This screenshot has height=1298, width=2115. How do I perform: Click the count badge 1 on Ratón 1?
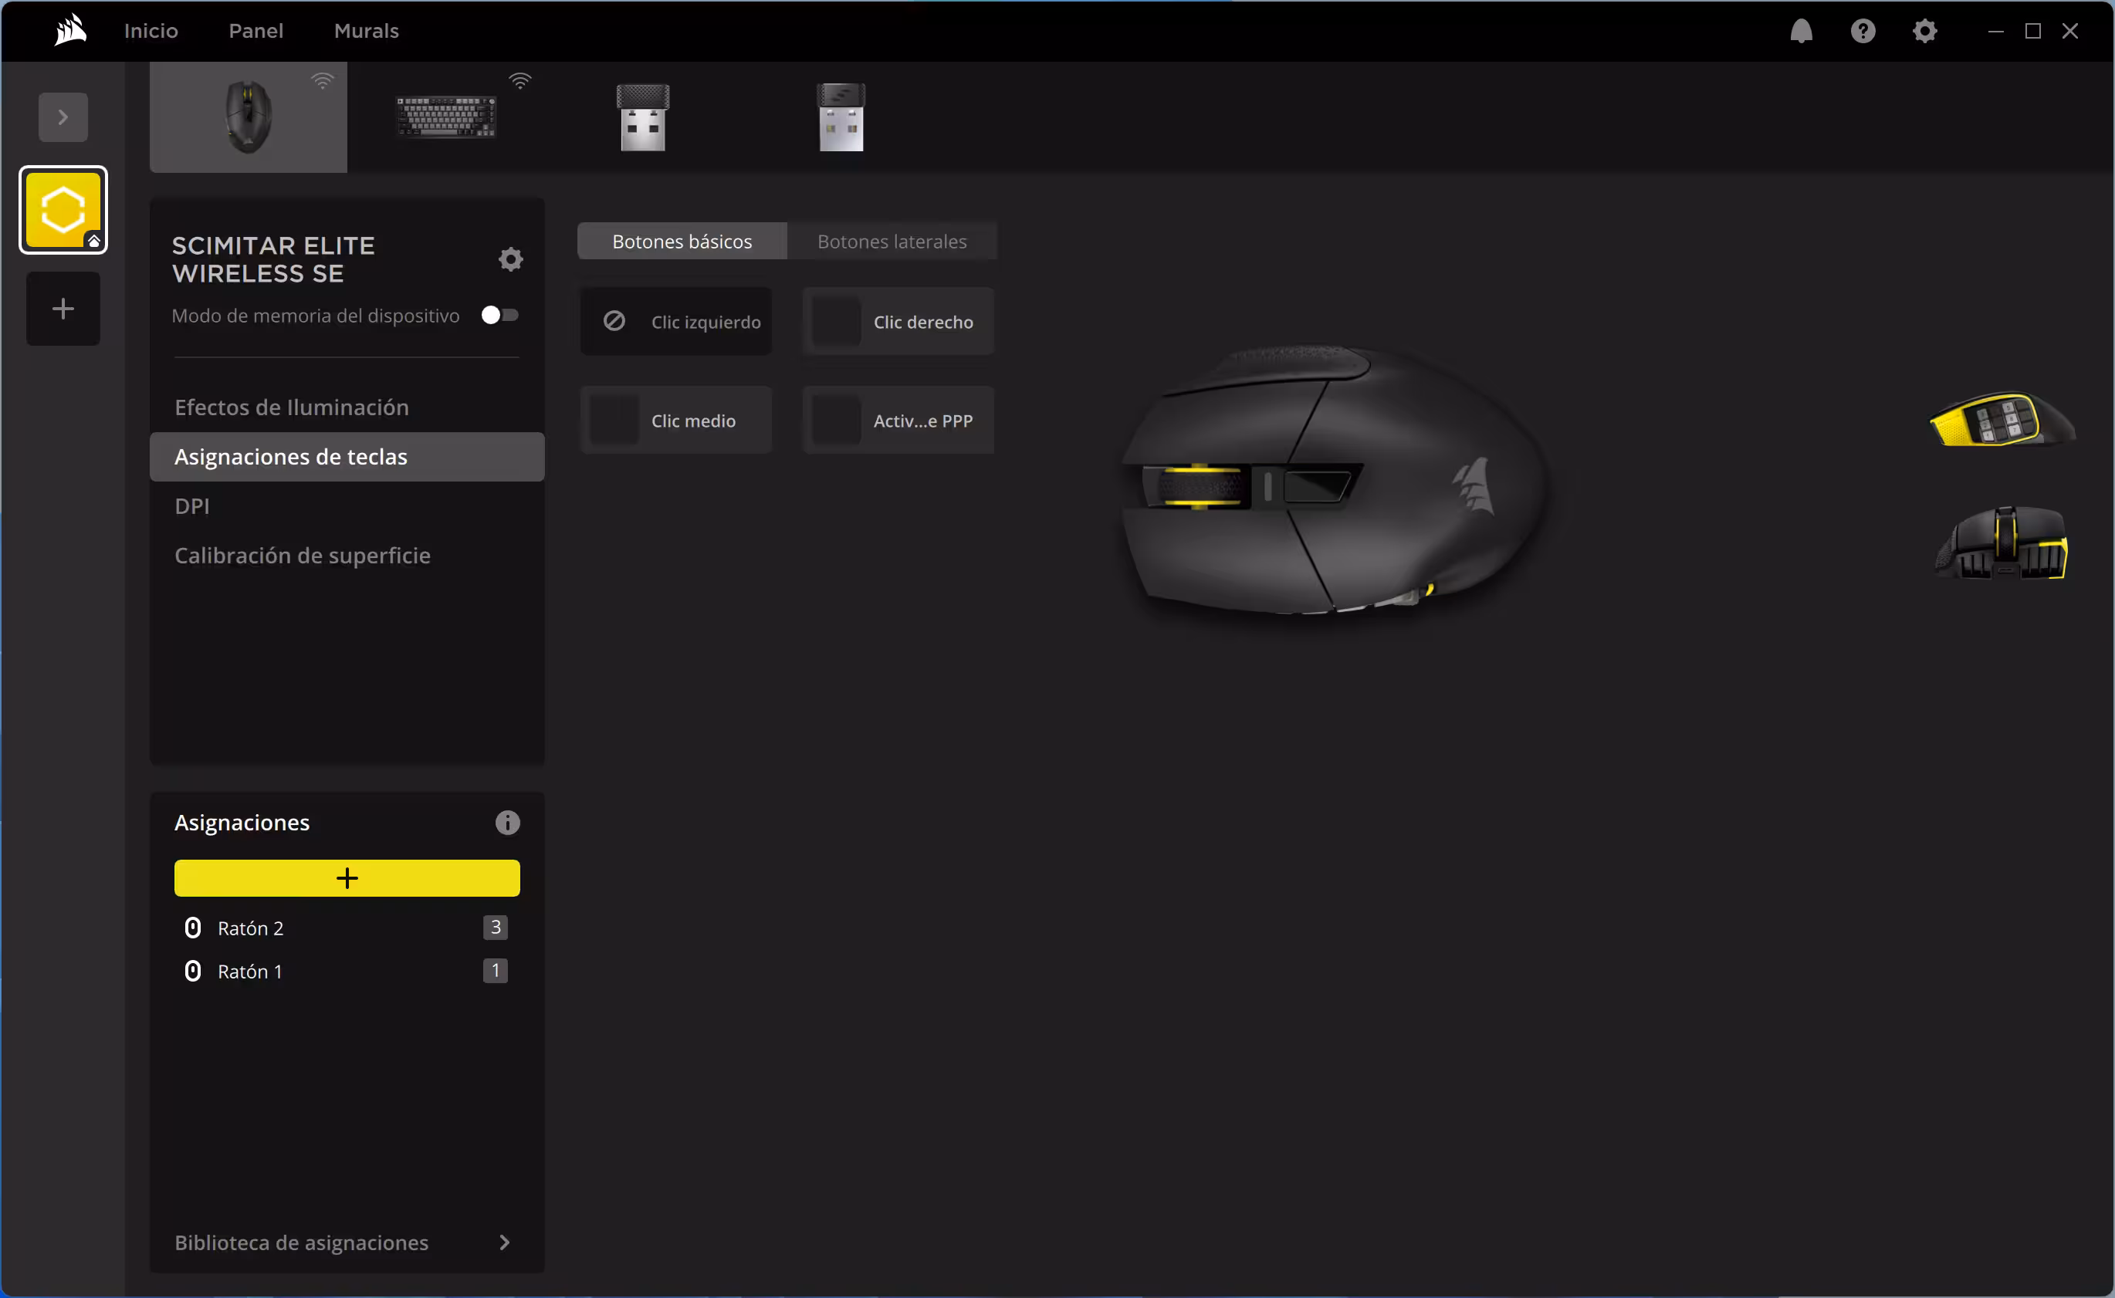coord(496,971)
